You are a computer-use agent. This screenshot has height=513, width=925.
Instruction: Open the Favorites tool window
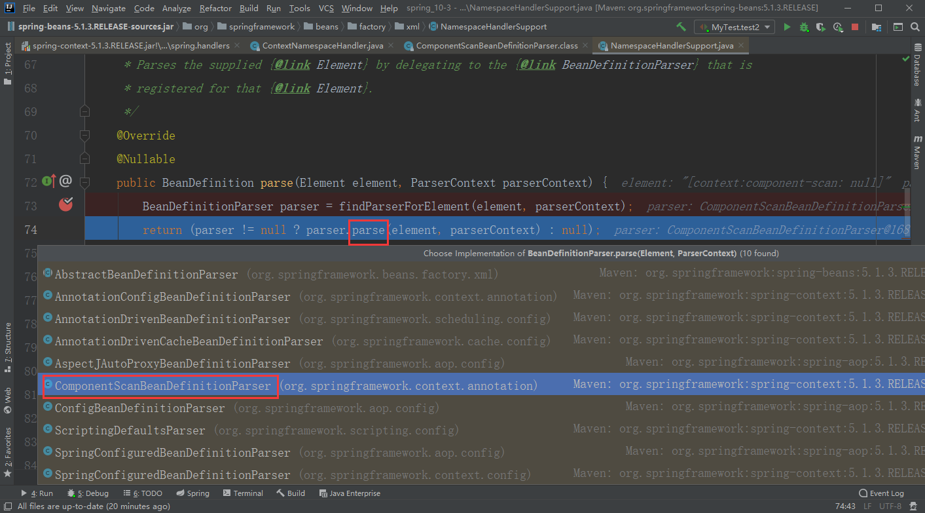[x=8, y=452]
